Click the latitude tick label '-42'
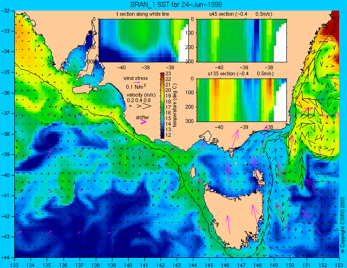The height and width of the screenshot is (268, 347). 5,216
